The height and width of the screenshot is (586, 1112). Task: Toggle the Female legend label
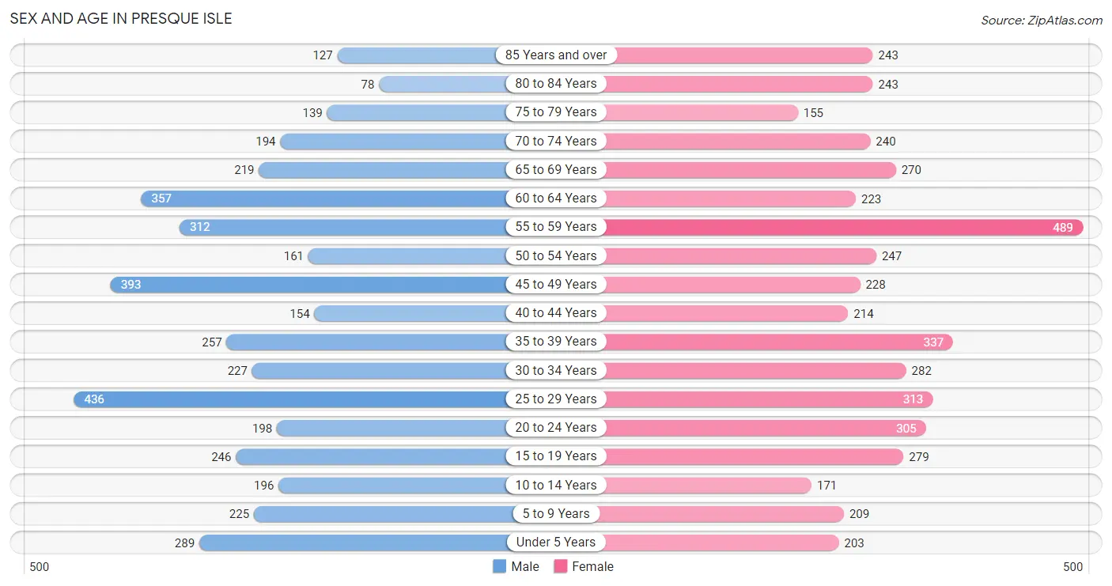click(592, 566)
